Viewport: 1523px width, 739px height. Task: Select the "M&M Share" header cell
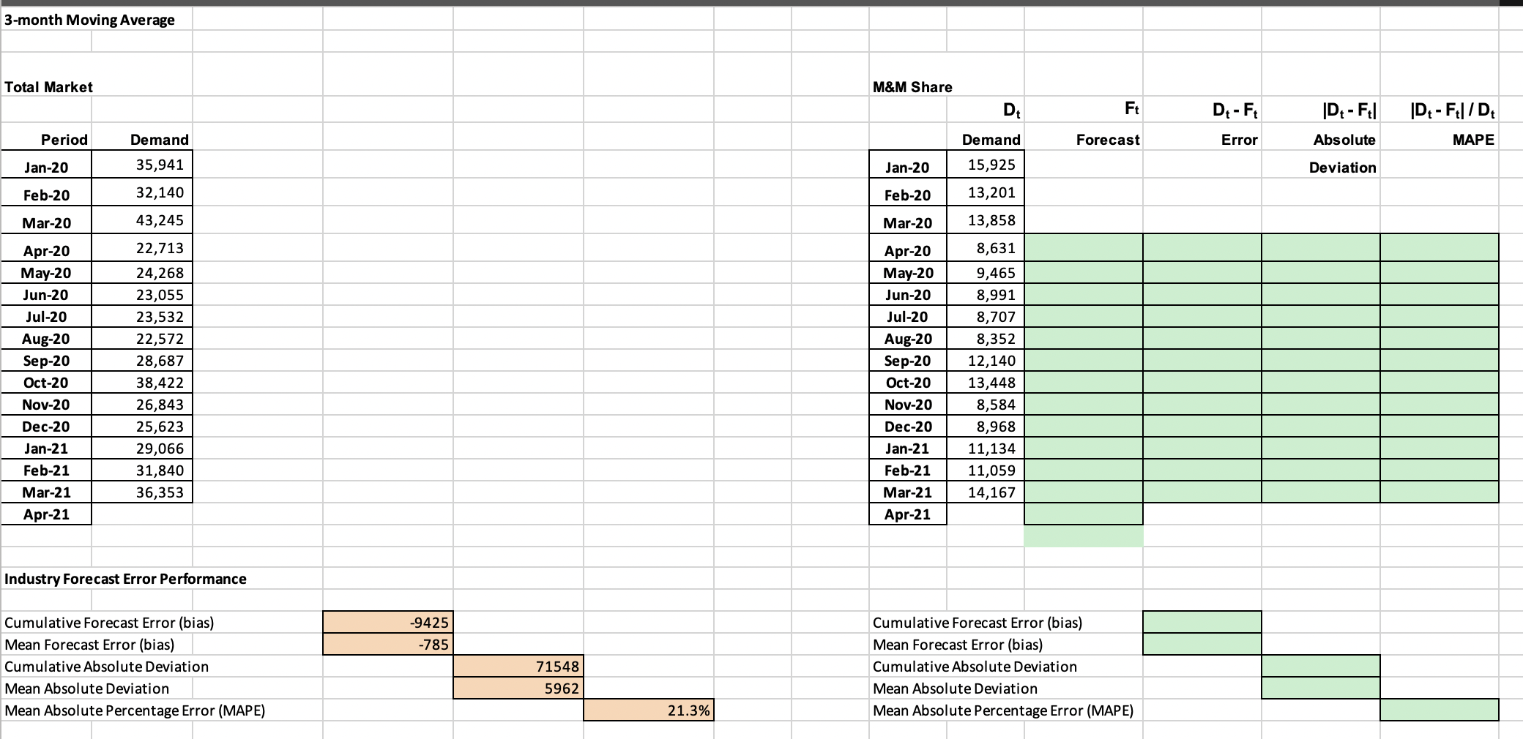pyautogui.click(x=912, y=86)
